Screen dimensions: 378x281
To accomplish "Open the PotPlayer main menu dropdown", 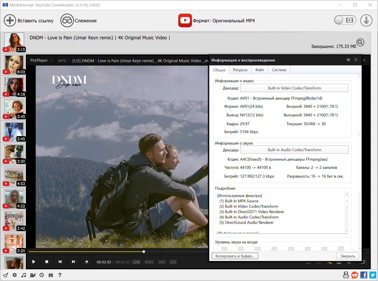I will pyautogui.click(x=41, y=61).
